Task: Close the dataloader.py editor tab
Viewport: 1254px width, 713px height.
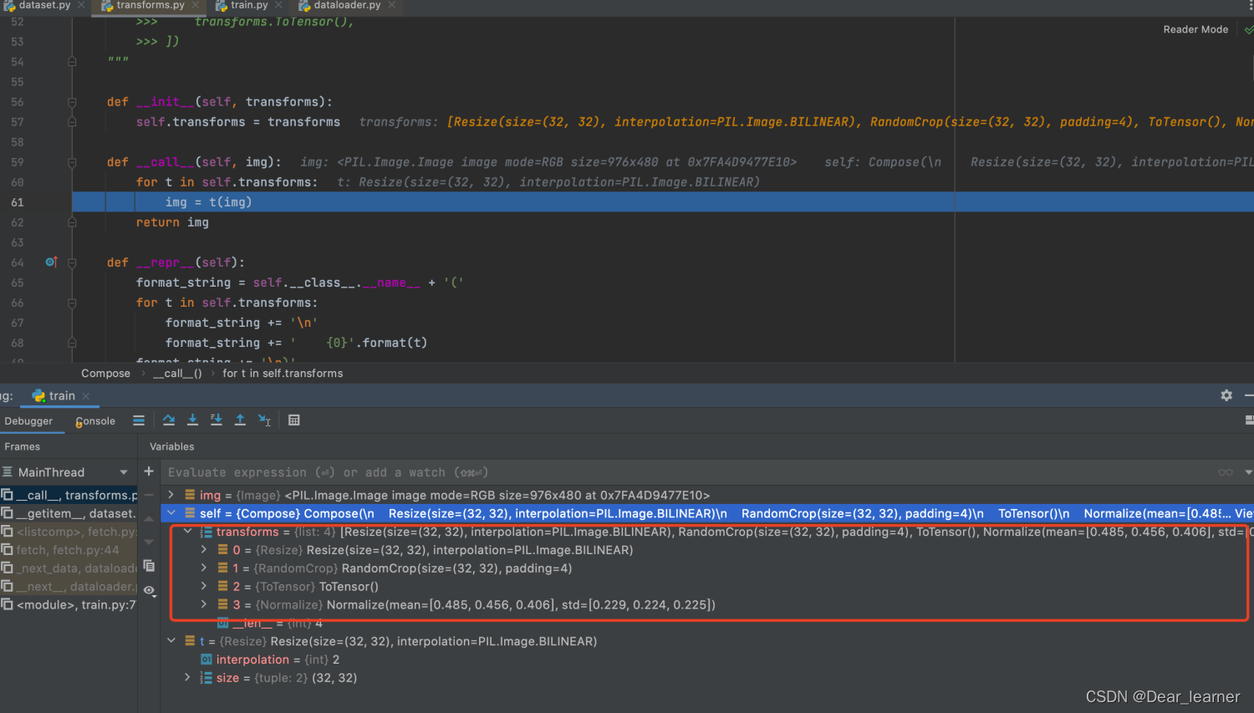Action: pyautogui.click(x=391, y=5)
